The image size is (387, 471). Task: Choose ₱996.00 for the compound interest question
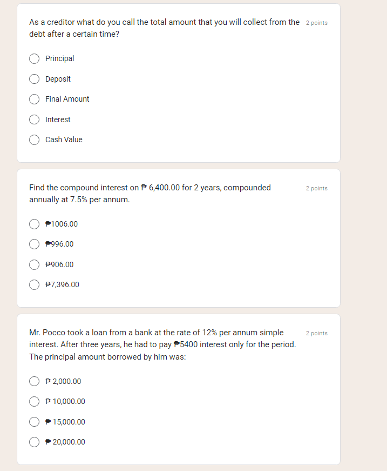[x=34, y=244]
